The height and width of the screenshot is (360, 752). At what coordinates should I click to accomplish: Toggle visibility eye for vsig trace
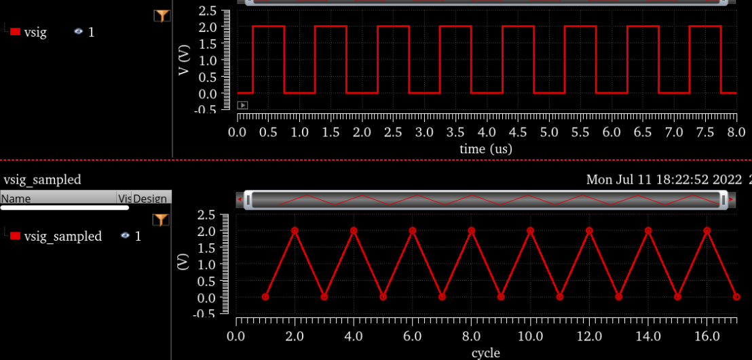pyautogui.click(x=78, y=32)
